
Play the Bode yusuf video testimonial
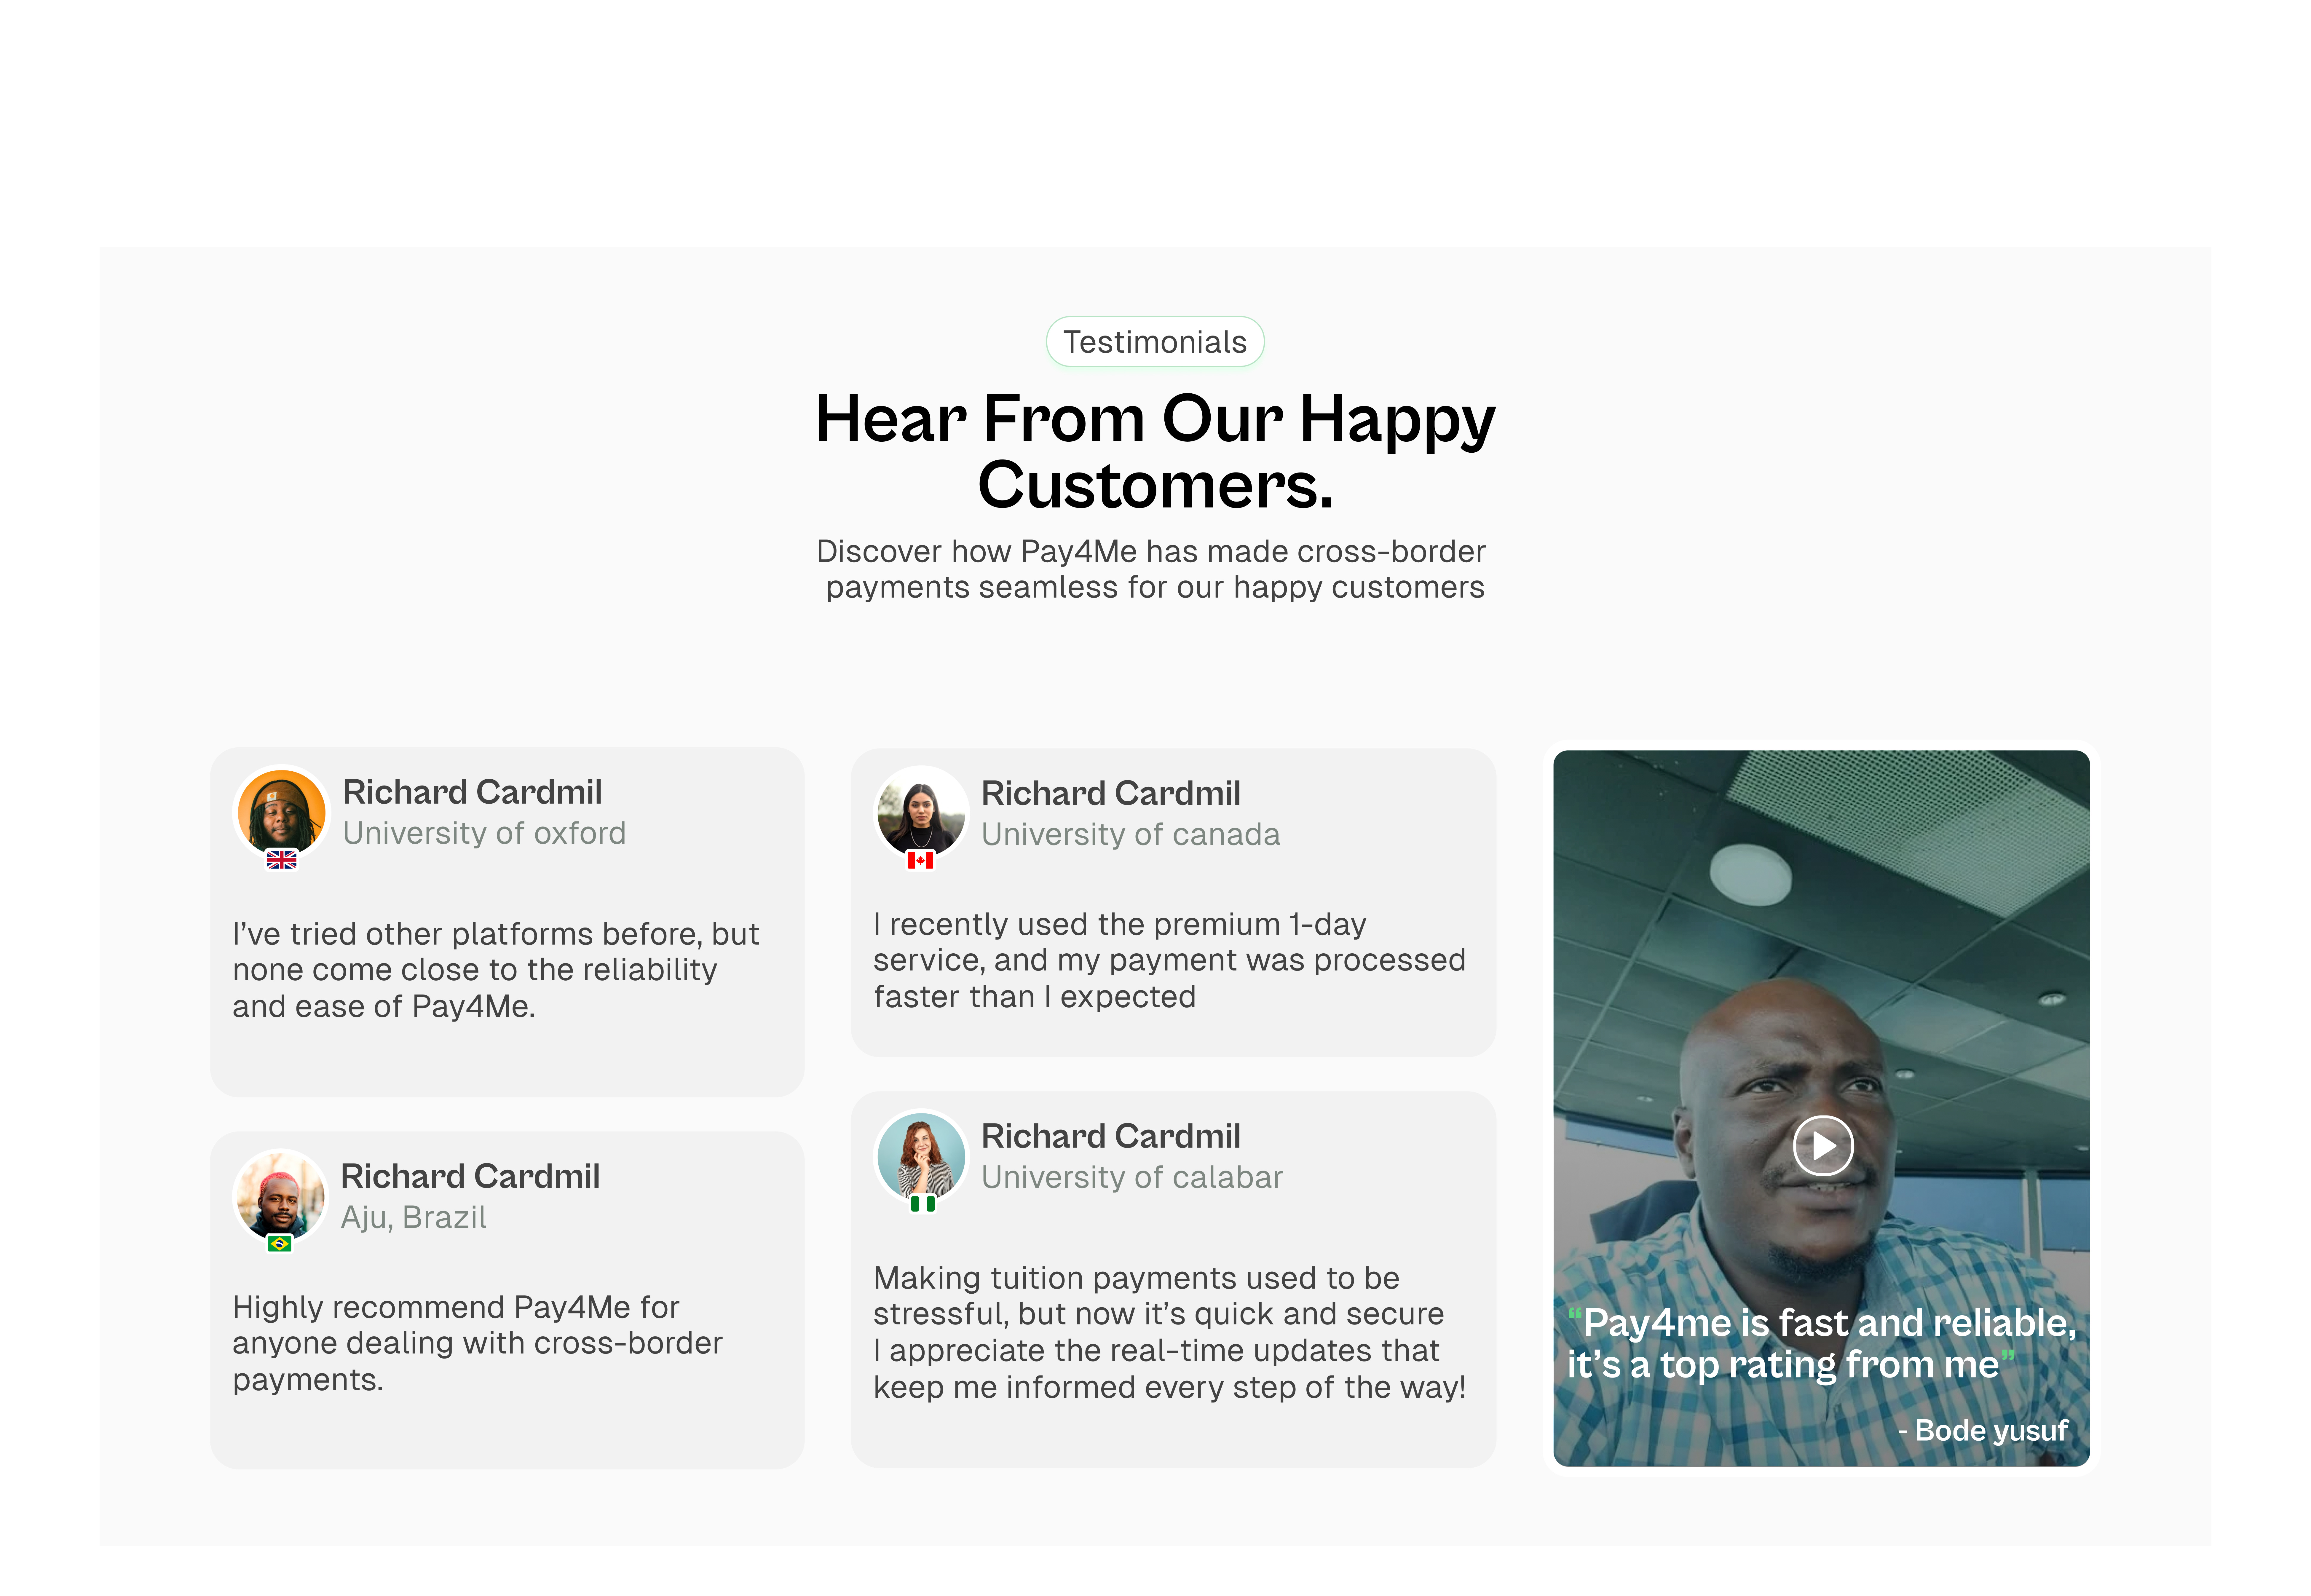pos(1823,1145)
